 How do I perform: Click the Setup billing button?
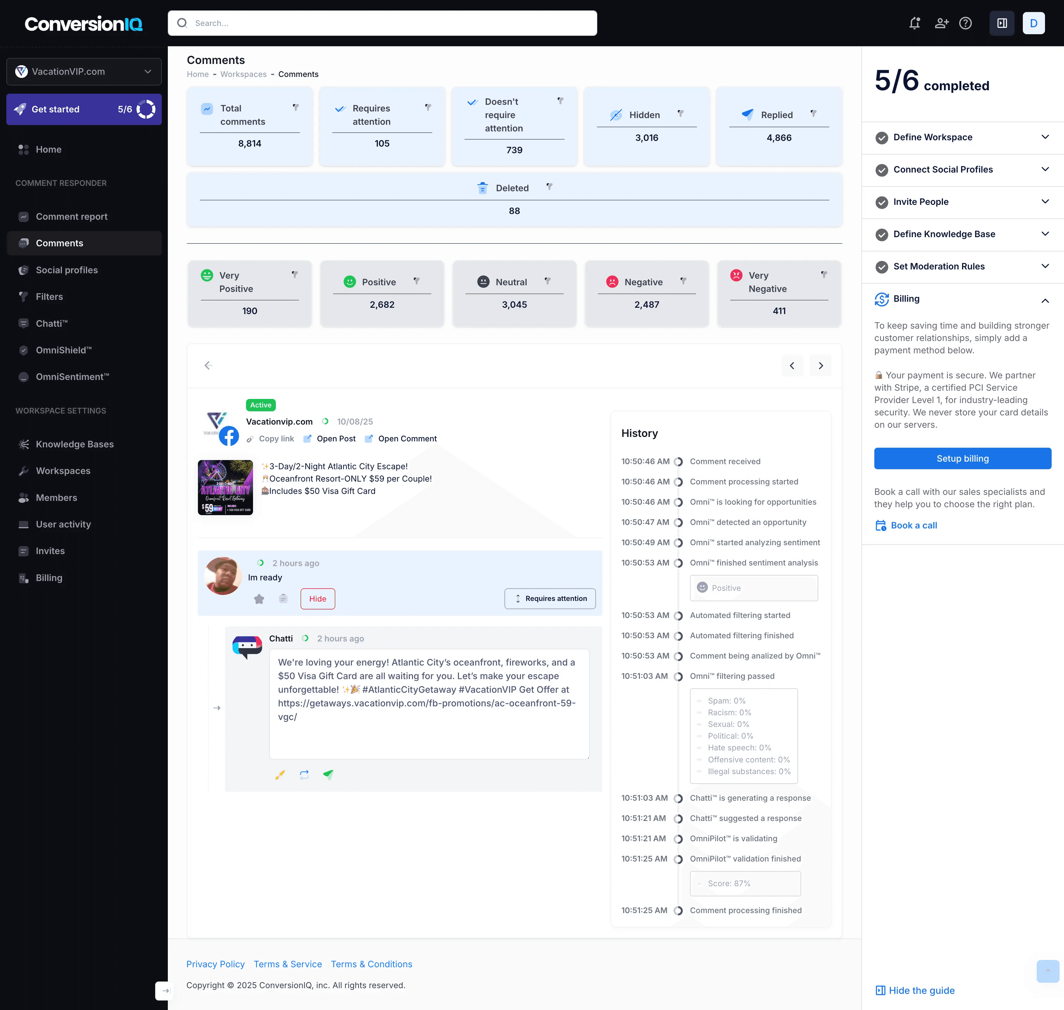pos(962,458)
